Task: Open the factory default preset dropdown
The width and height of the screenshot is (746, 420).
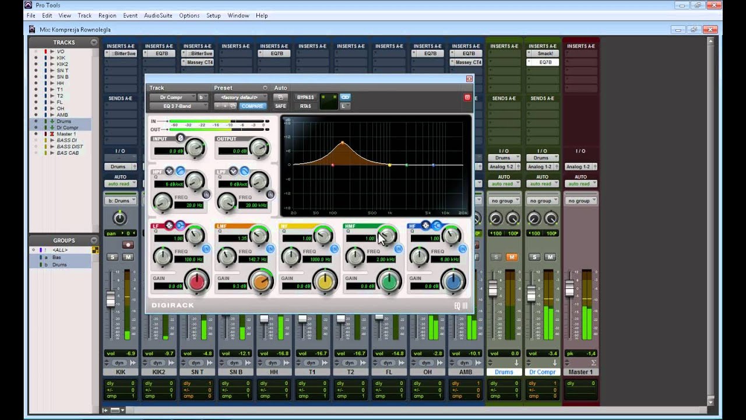Action: point(240,97)
